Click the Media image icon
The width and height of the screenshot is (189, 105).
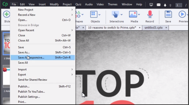(133, 14)
